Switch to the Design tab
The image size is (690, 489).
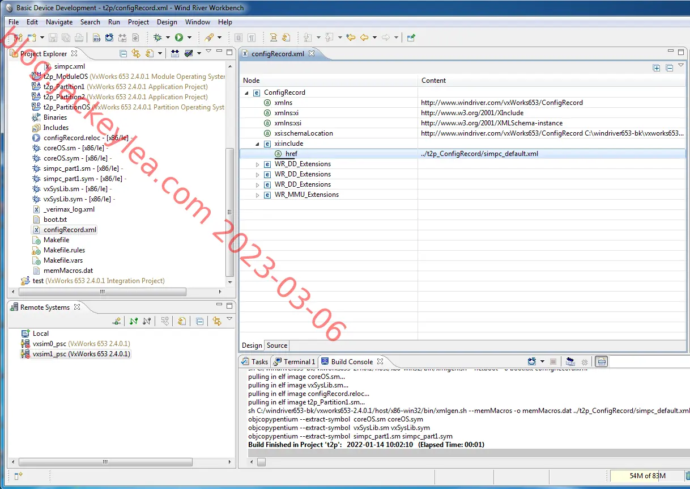(x=252, y=345)
